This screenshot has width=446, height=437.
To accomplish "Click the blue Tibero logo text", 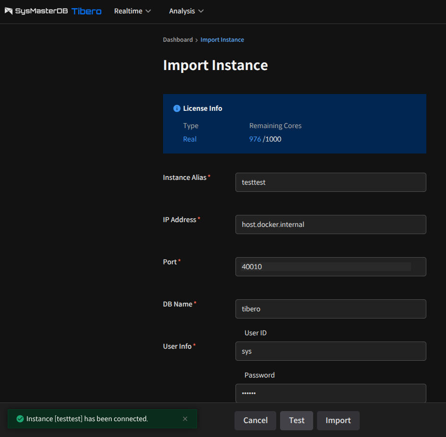I will tap(86, 11).
